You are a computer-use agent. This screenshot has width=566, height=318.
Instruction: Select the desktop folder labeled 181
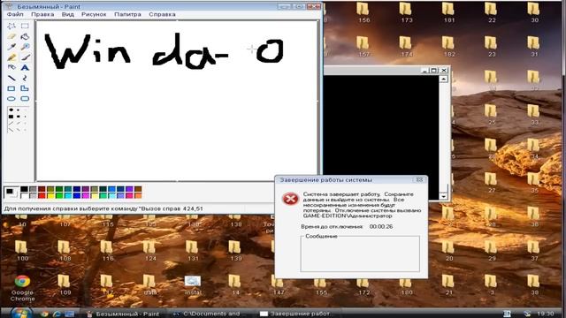point(448,12)
